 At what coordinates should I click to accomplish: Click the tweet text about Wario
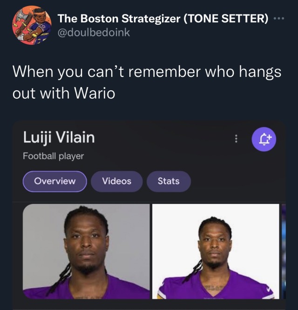[147, 82]
